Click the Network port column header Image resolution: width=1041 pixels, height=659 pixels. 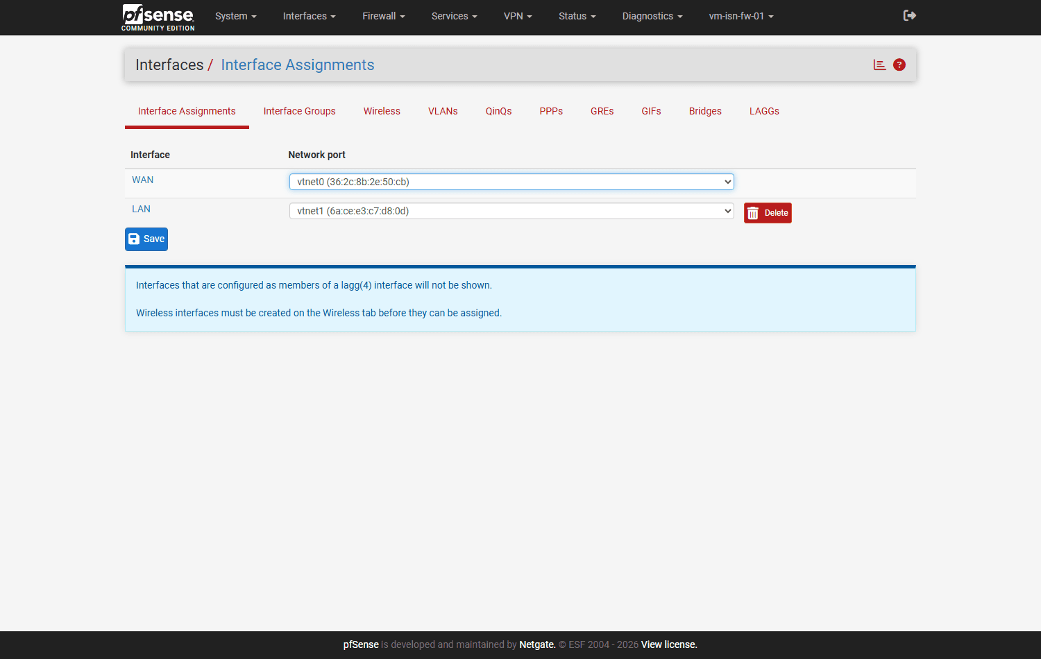[x=316, y=155]
